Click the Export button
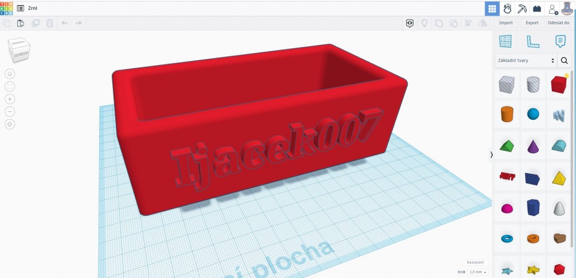 click(x=532, y=23)
